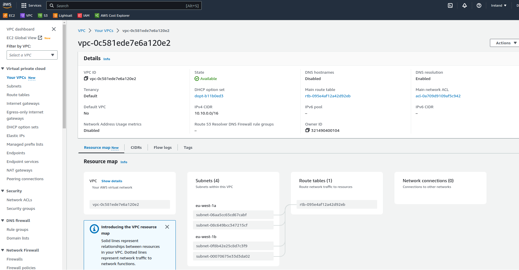Open AWS Cost Explorer shortcut
Screen dimensions: 519x270
click(x=112, y=16)
